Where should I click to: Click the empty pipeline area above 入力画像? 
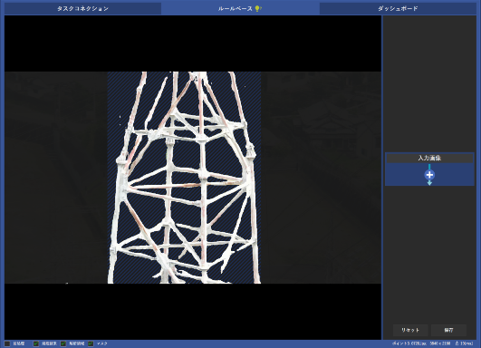(x=429, y=83)
